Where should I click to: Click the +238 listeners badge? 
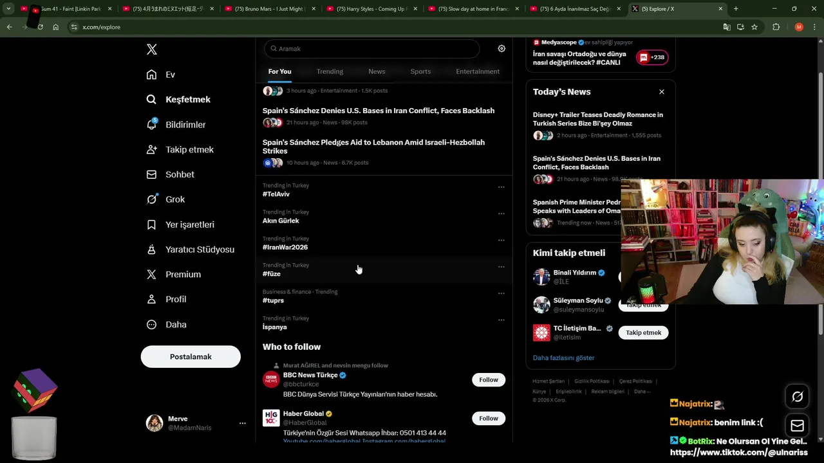(651, 57)
